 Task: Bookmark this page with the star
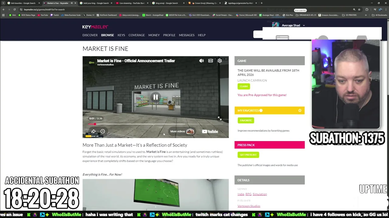359,9
